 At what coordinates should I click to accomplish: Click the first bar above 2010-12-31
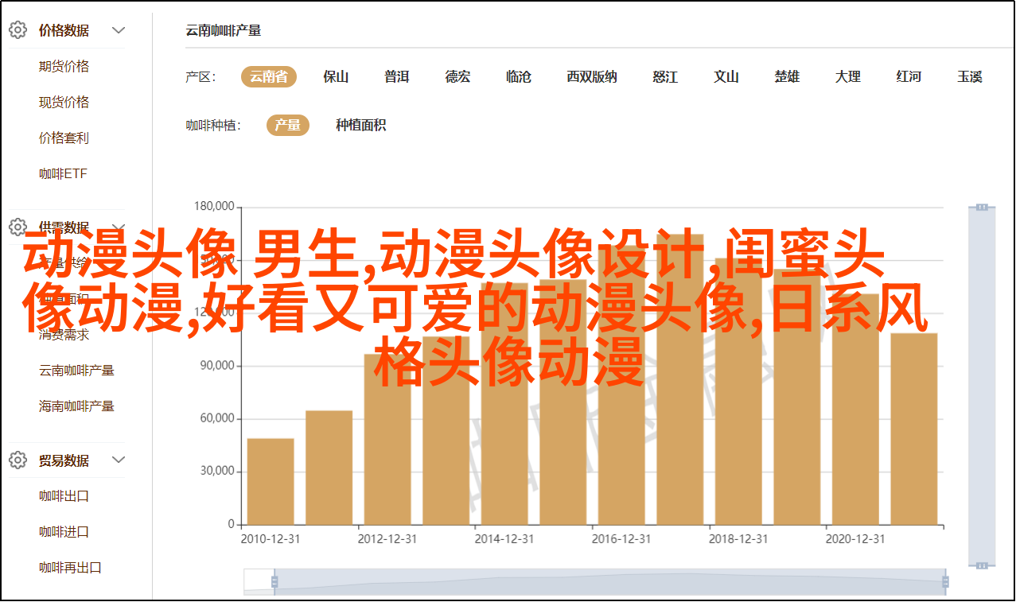pyautogui.click(x=271, y=481)
